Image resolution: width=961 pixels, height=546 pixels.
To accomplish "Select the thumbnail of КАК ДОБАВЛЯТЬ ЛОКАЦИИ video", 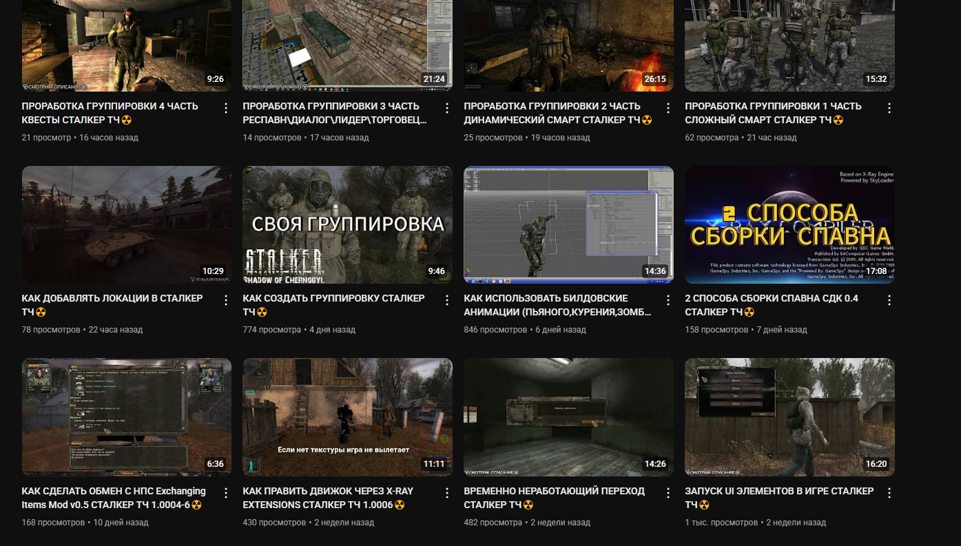I will 127,224.
